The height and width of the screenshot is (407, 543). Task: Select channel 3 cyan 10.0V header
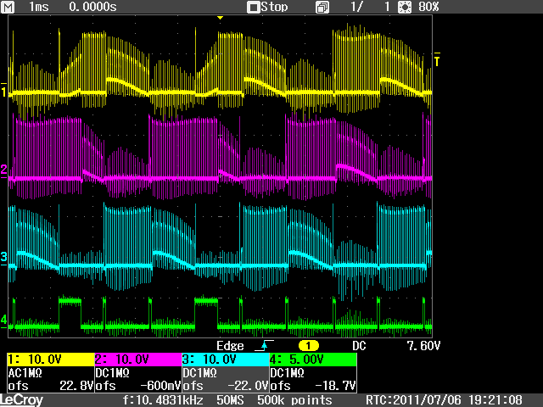point(226,360)
